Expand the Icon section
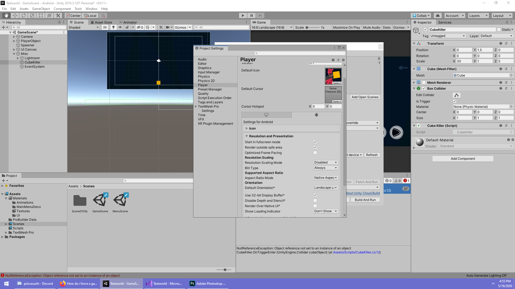The height and width of the screenshot is (289, 515). (x=252, y=128)
